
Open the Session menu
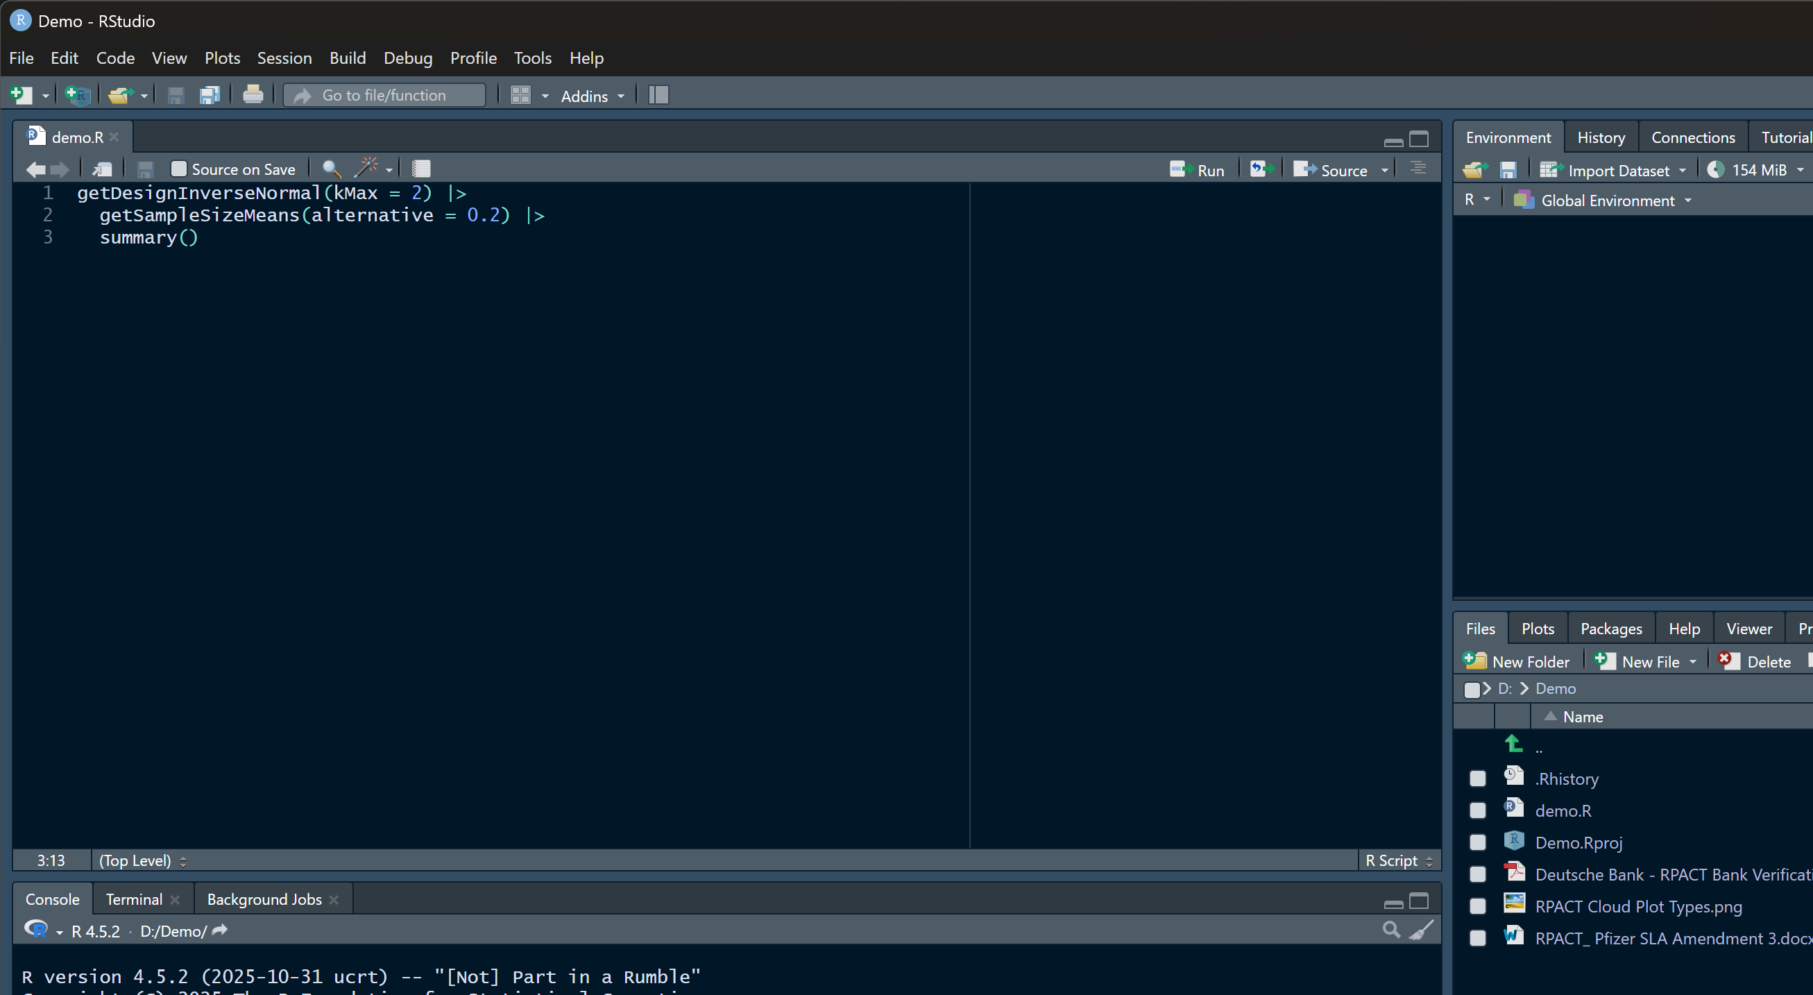point(284,58)
